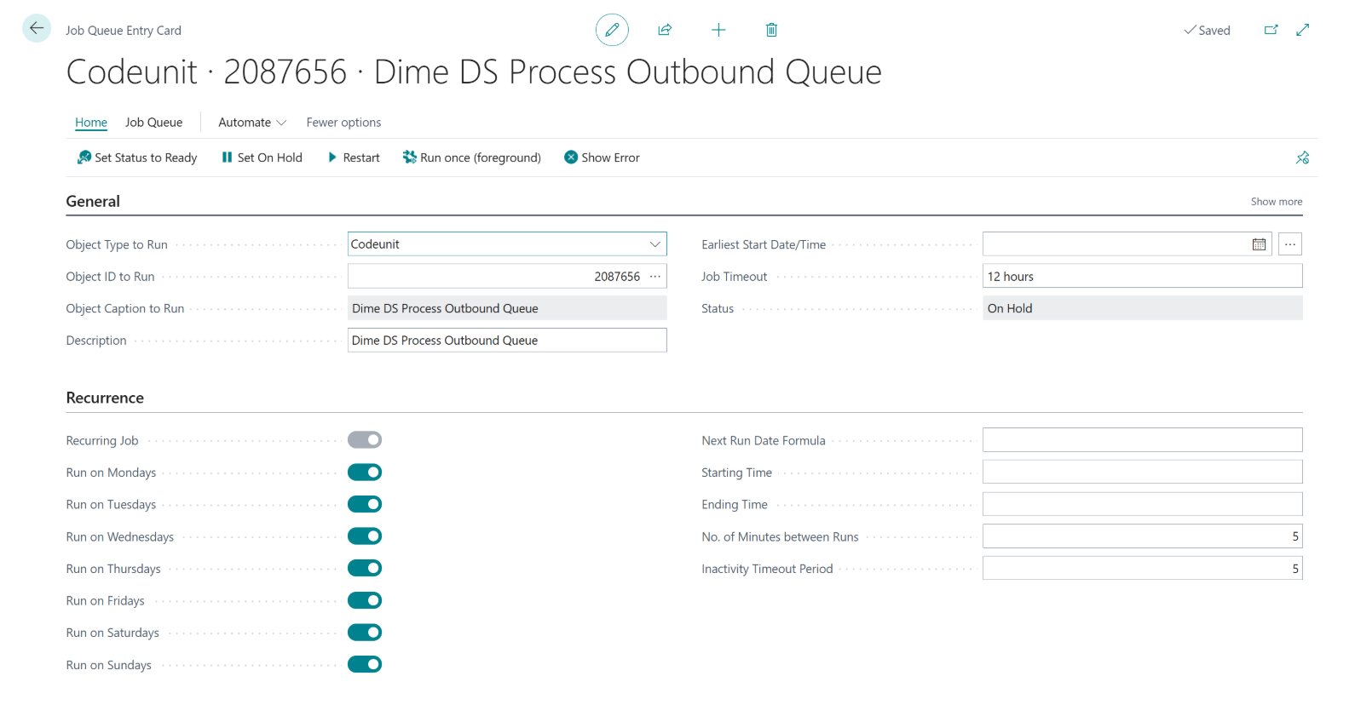Toggle Run on Fridays
The width and height of the screenshot is (1355, 722).
pyautogui.click(x=365, y=600)
